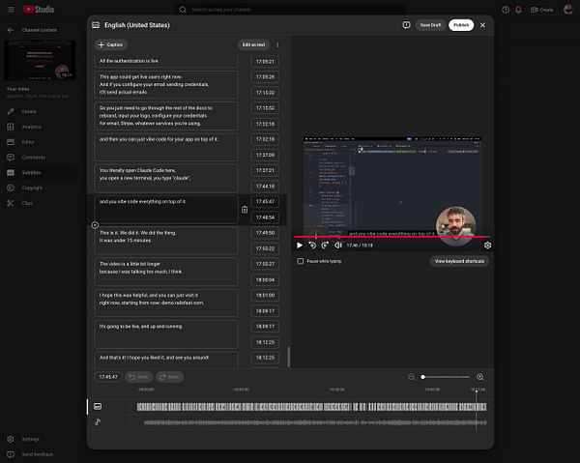Click Edit as text

point(253,44)
